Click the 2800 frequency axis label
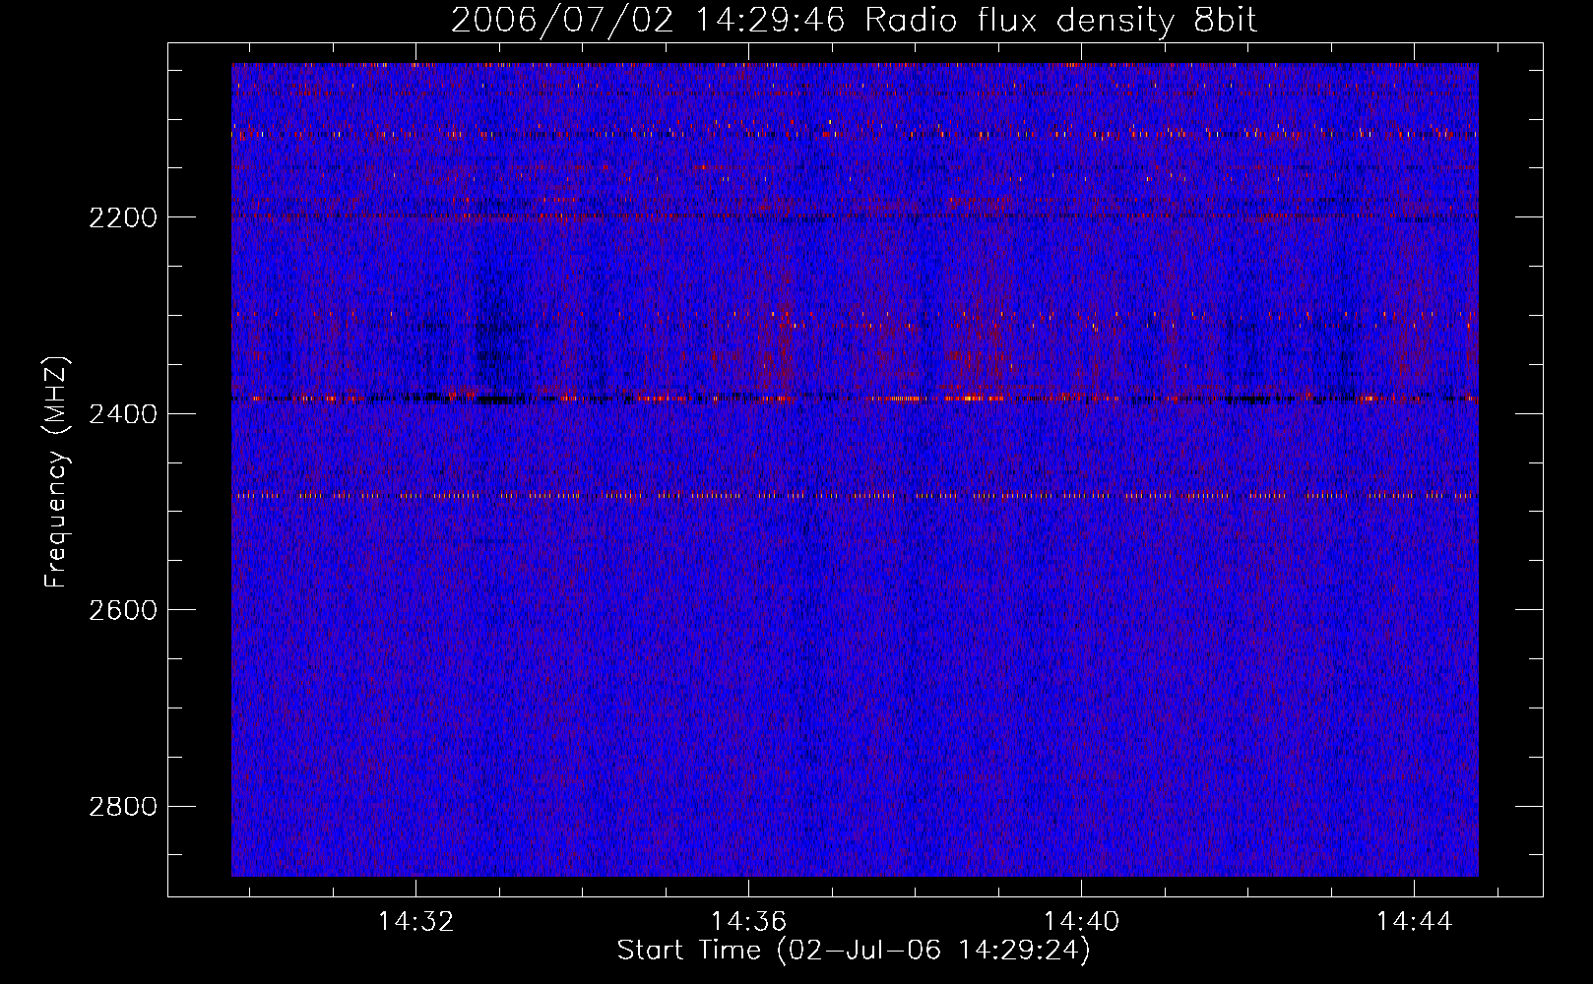The image size is (1593, 984). pos(123,807)
